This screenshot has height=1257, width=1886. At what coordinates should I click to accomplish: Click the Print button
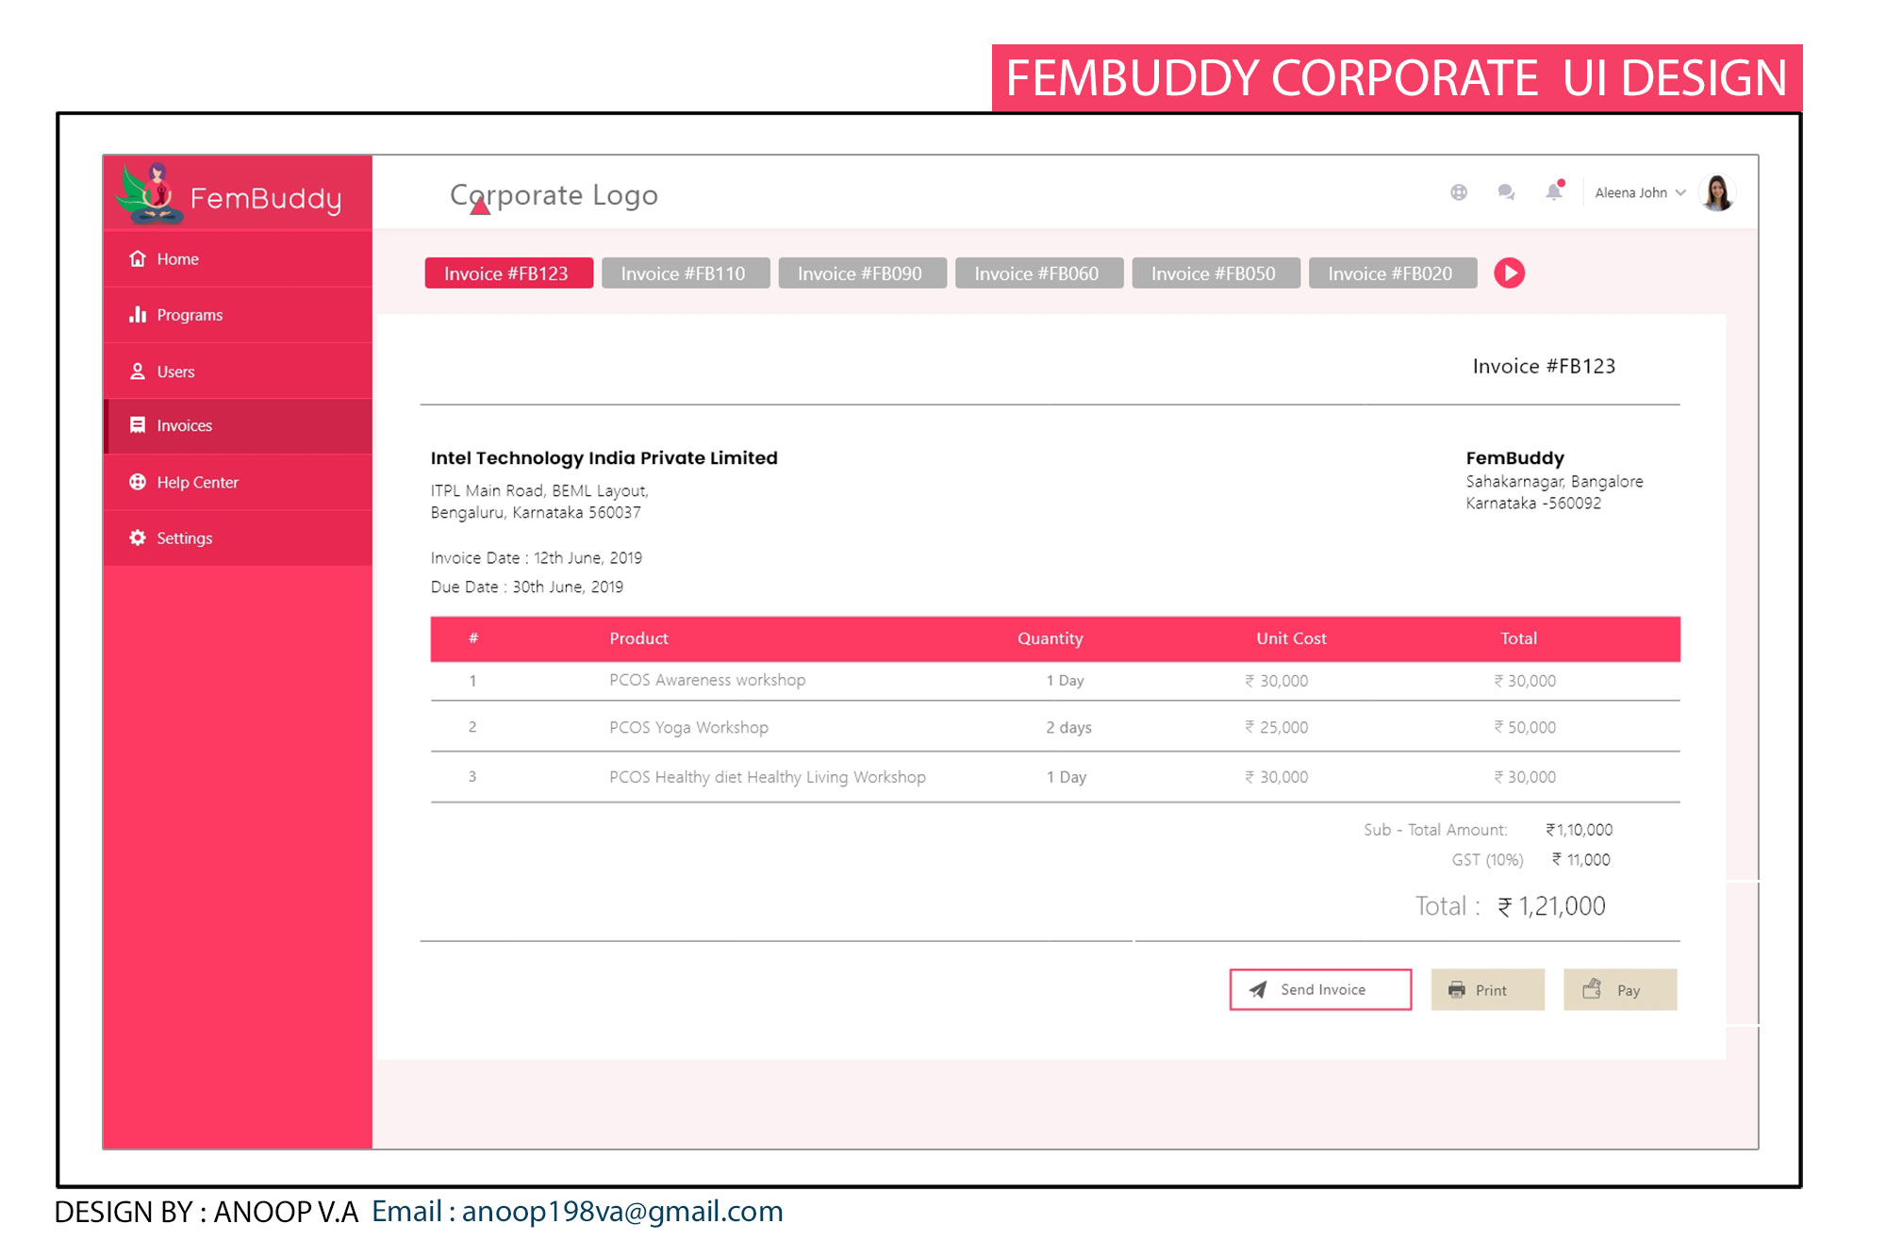(x=1487, y=990)
